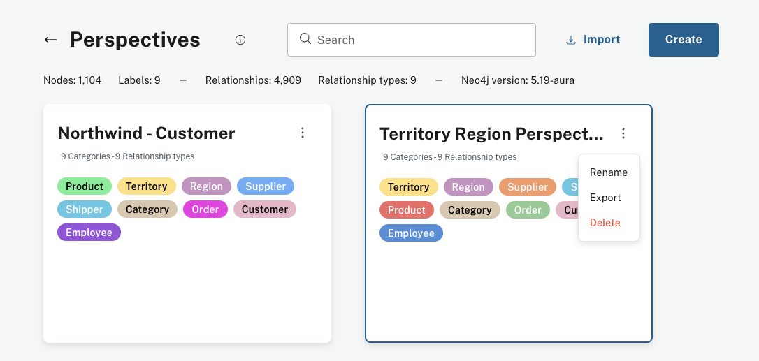
Task: Focus the Search input field
Action: pos(419,40)
